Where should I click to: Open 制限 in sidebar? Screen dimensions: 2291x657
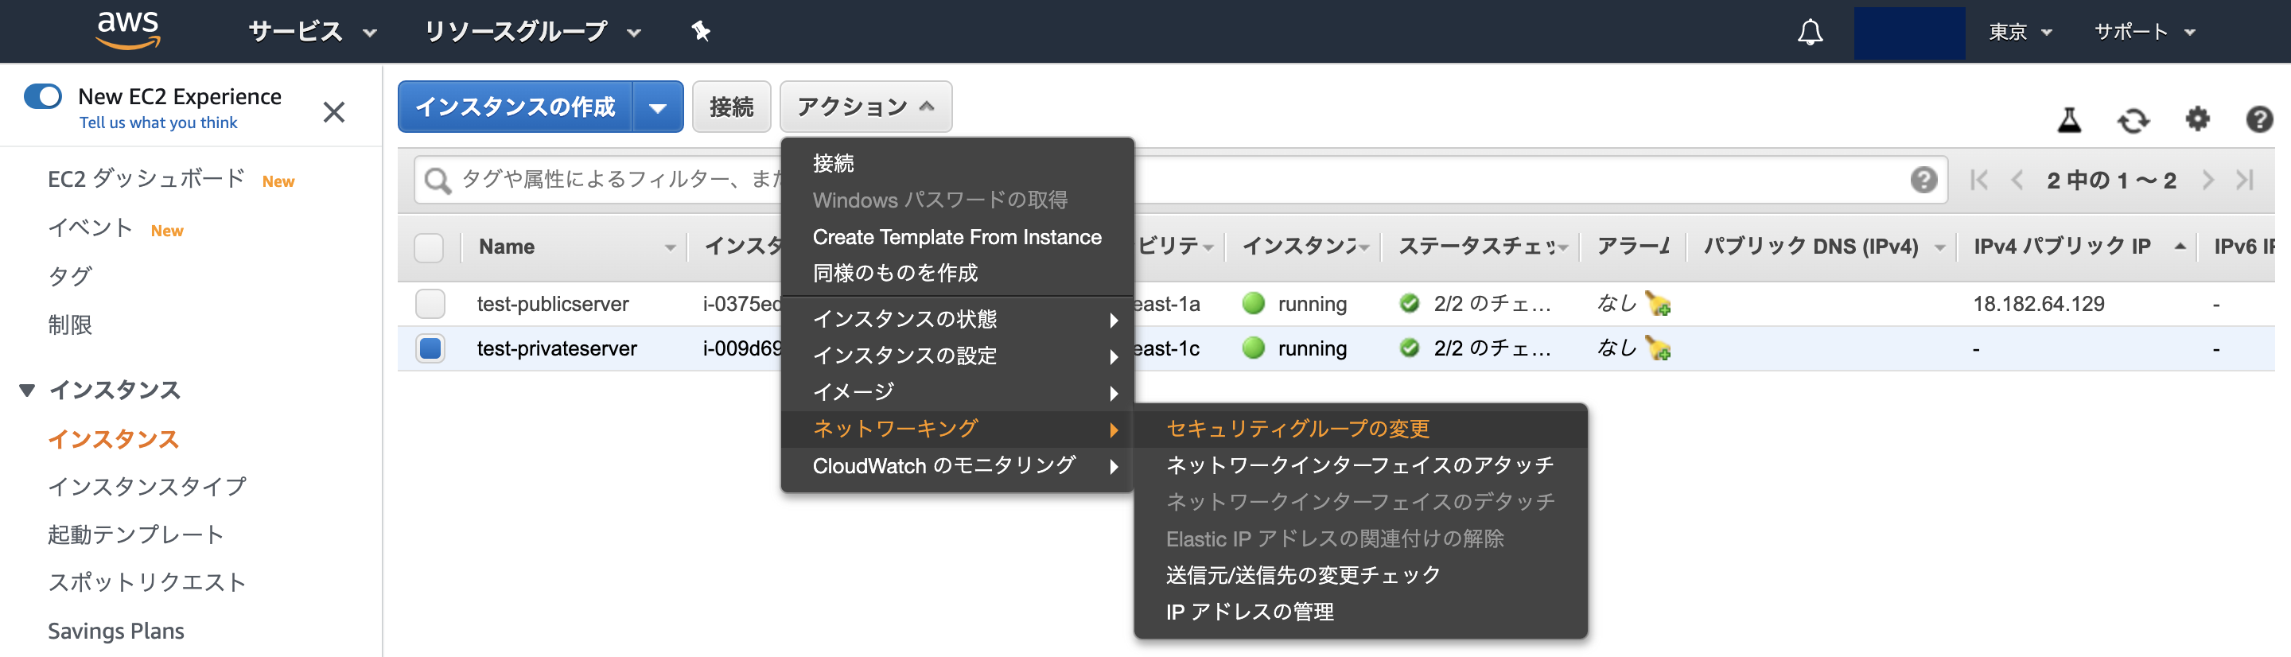tap(69, 325)
